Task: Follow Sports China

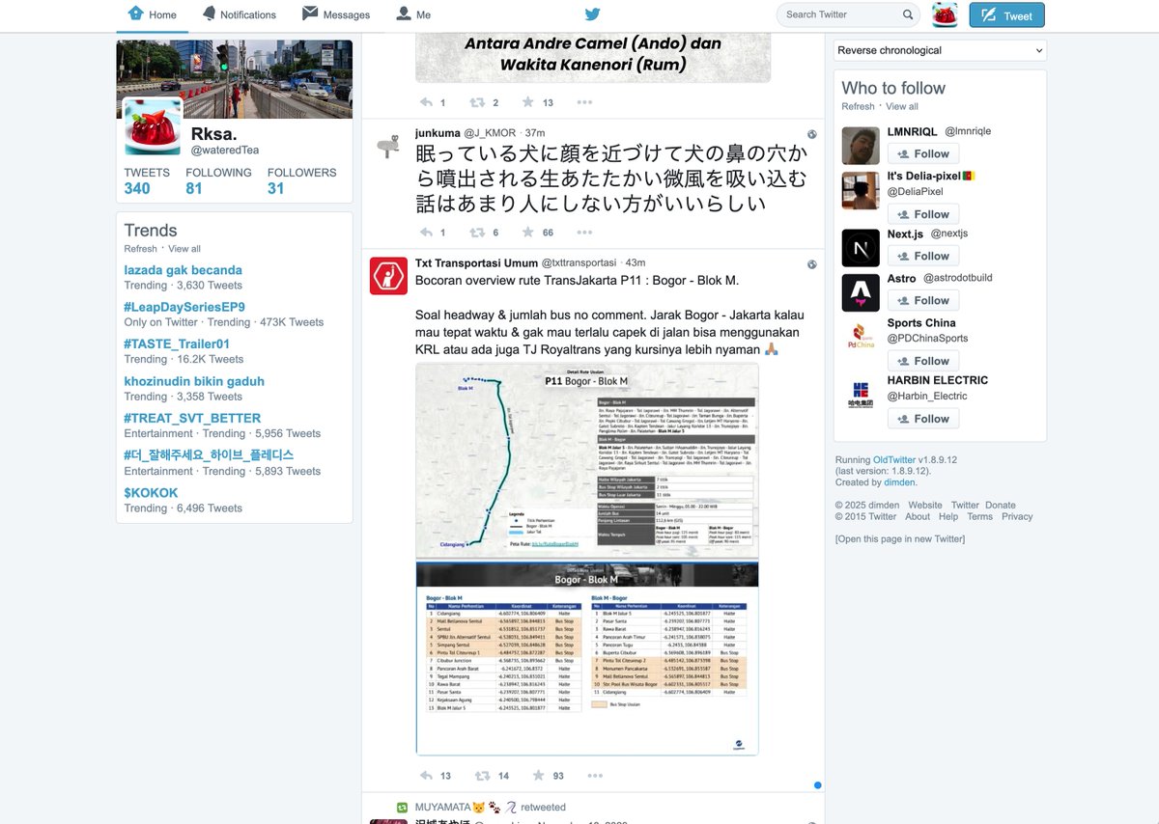Action: pyautogui.click(x=923, y=361)
